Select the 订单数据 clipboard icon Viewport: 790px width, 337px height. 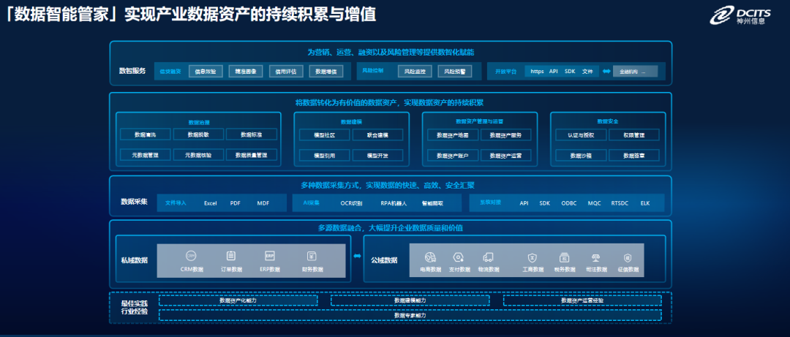coord(231,256)
